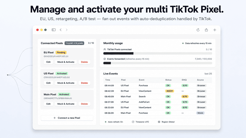Reload the page with the refresh icon
246x138 pixels.
pyautogui.click(x=198, y=30)
